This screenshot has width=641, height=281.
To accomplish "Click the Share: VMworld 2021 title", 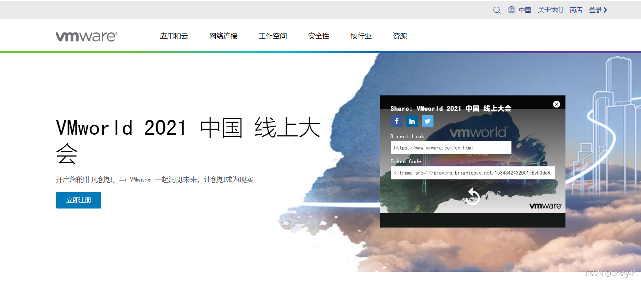I will [451, 108].
